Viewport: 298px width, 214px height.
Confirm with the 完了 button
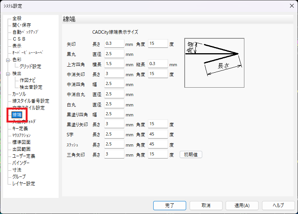pyautogui.click(x=170, y=206)
